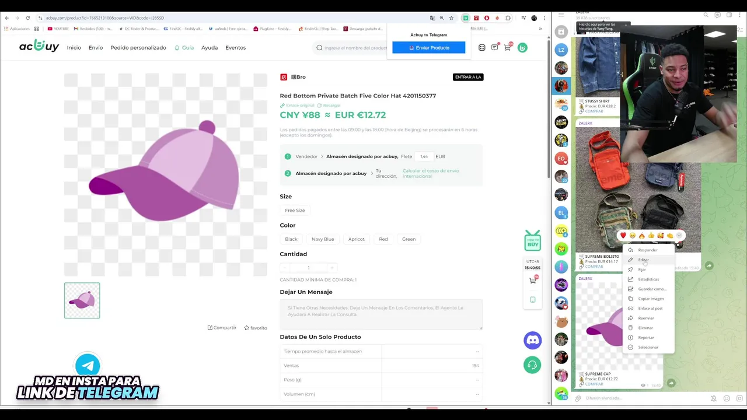Select Free Size option

(x=295, y=210)
